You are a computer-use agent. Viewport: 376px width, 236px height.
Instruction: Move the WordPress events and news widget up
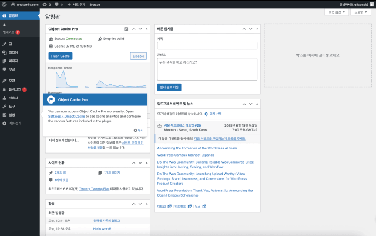pyautogui.click(x=244, y=104)
